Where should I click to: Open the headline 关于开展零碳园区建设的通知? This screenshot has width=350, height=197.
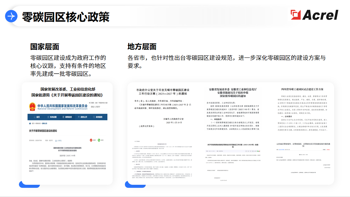click(43, 131)
